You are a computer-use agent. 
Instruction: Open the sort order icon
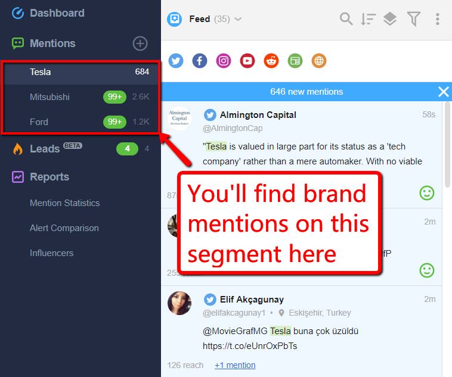369,19
